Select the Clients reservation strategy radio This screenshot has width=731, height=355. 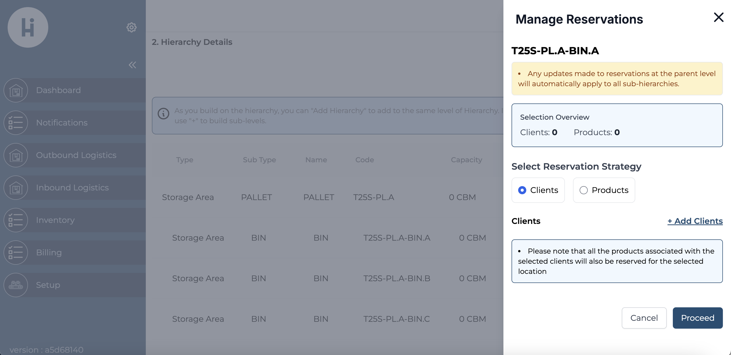(x=522, y=190)
